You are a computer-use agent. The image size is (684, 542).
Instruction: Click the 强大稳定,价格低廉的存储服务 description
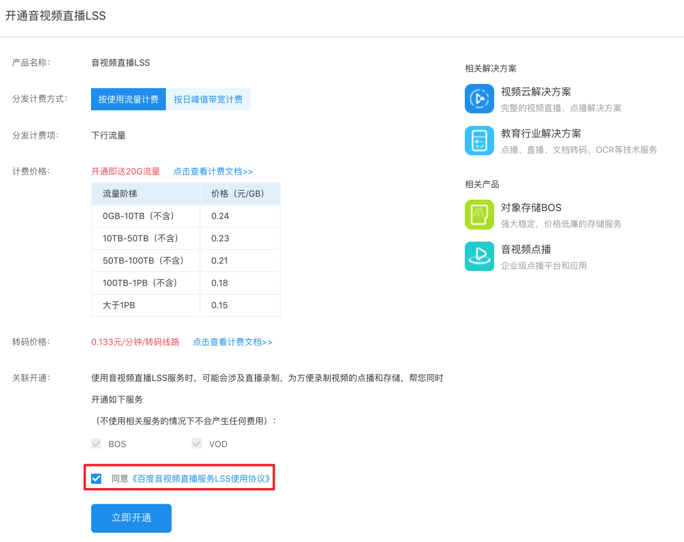[561, 224]
